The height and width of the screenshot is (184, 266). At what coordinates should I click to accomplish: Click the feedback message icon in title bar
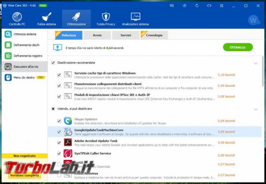pyautogui.click(x=172, y=6)
